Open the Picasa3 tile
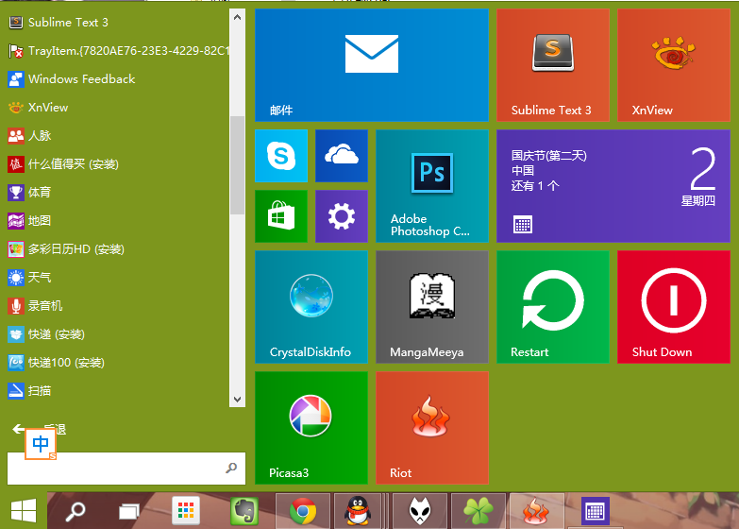 point(311,428)
